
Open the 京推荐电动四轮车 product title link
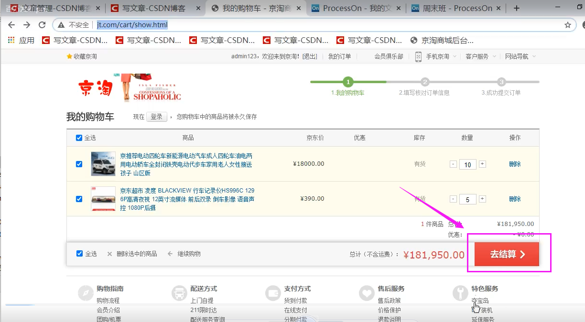[186, 164]
